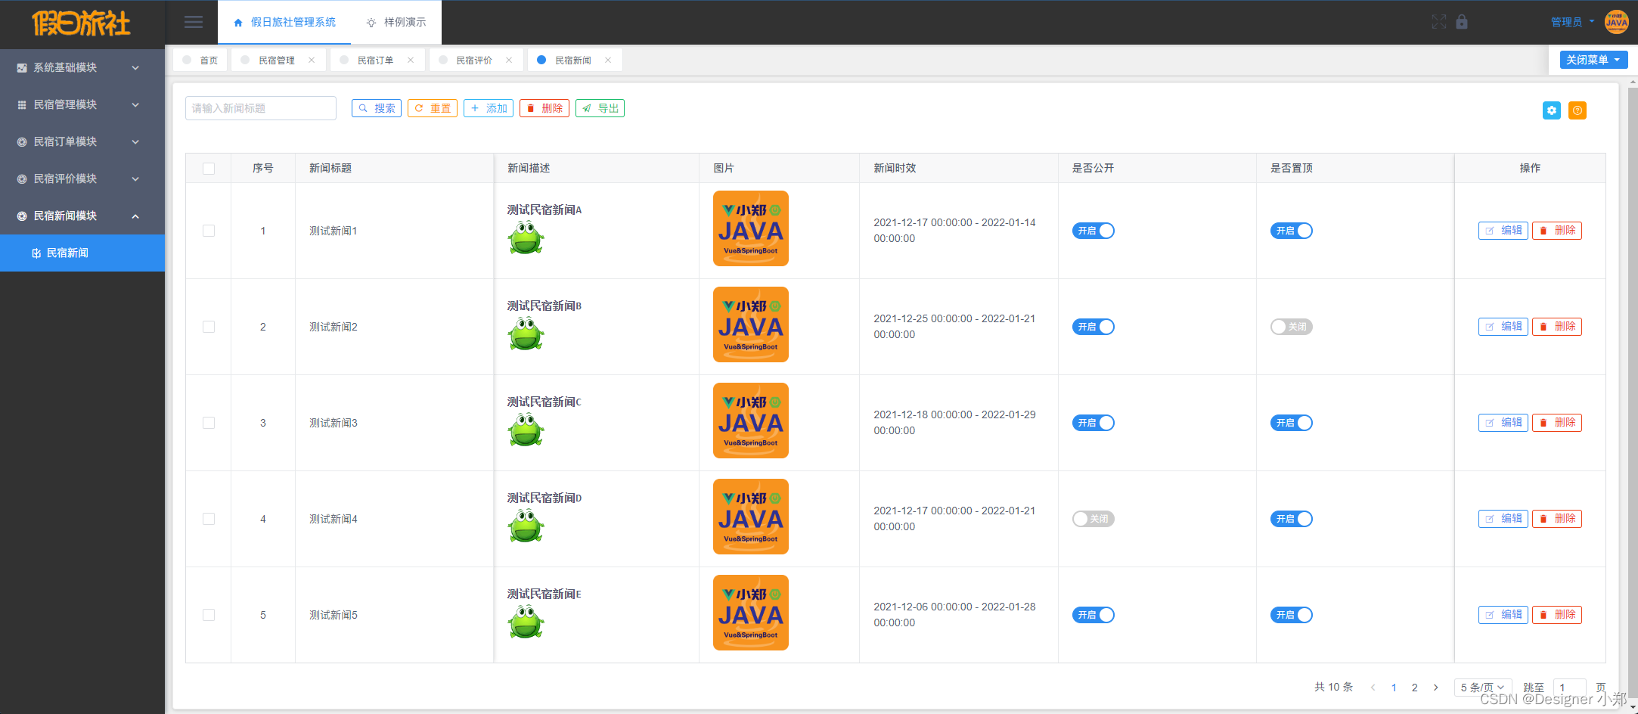The image size is (1638, 714).
Task: Toggle 是否置顶 switch for 测试新闻2
Action: [1292, 327]
